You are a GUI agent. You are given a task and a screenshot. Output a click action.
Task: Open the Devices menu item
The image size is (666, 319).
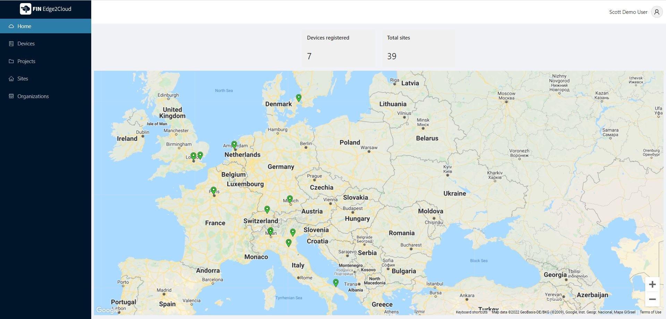point(45,44)
